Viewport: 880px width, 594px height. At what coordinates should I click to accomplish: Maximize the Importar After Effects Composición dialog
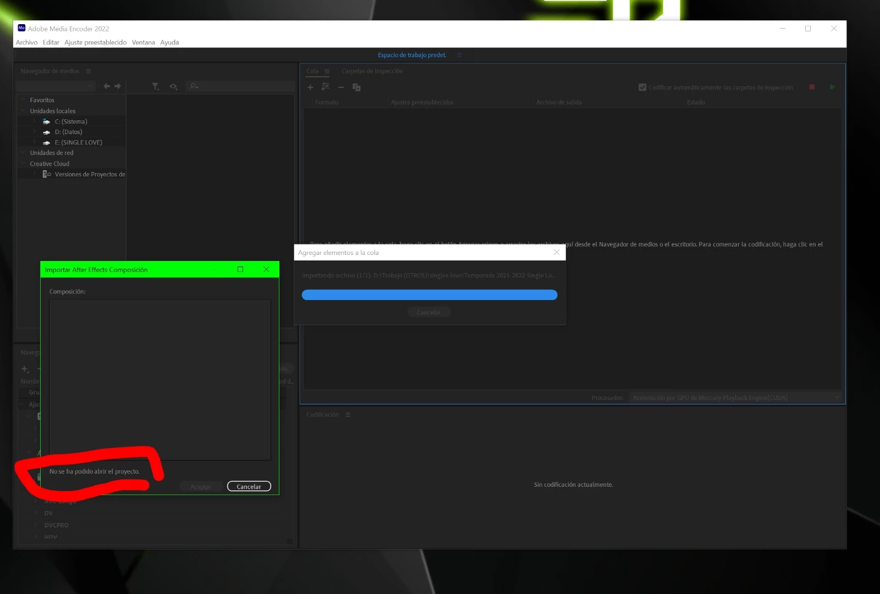tap(240, 269)
